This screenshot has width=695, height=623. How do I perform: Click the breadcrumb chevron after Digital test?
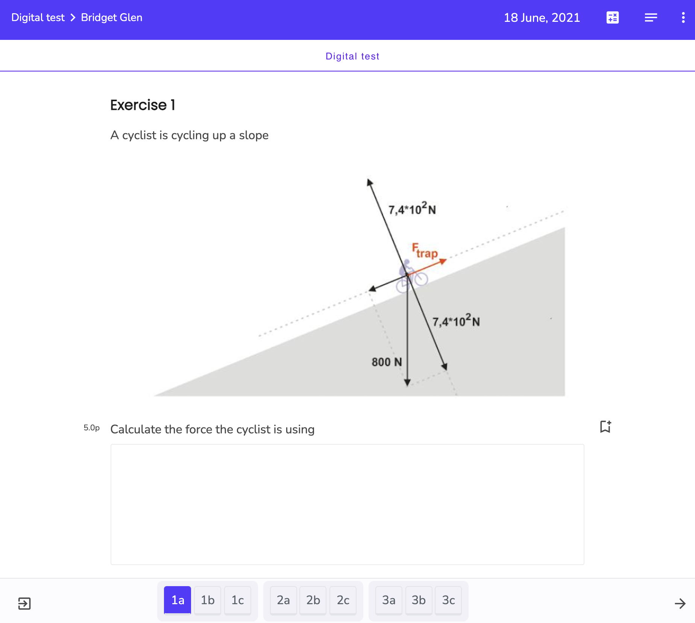[73, 18]
